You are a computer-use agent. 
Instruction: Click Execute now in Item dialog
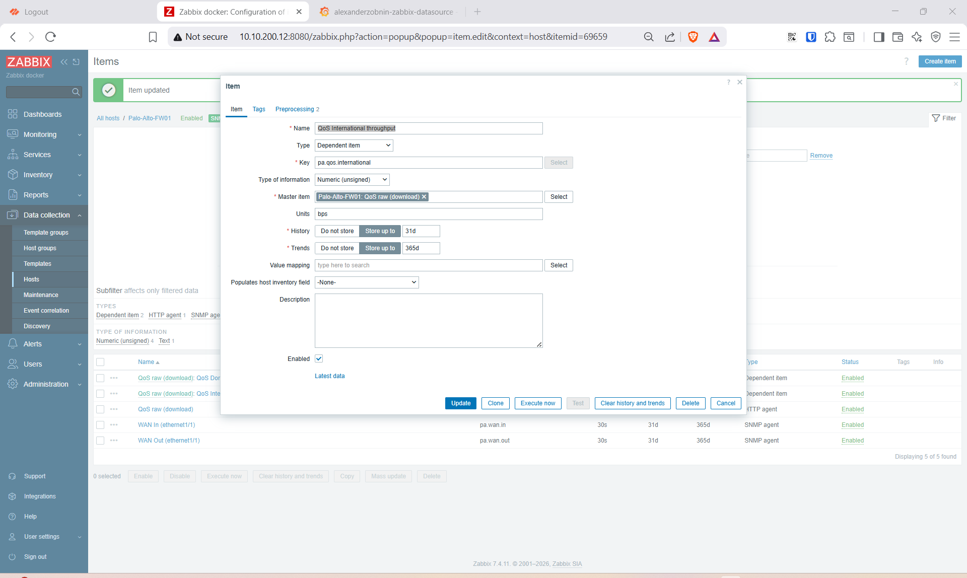(x=538, y=403)
